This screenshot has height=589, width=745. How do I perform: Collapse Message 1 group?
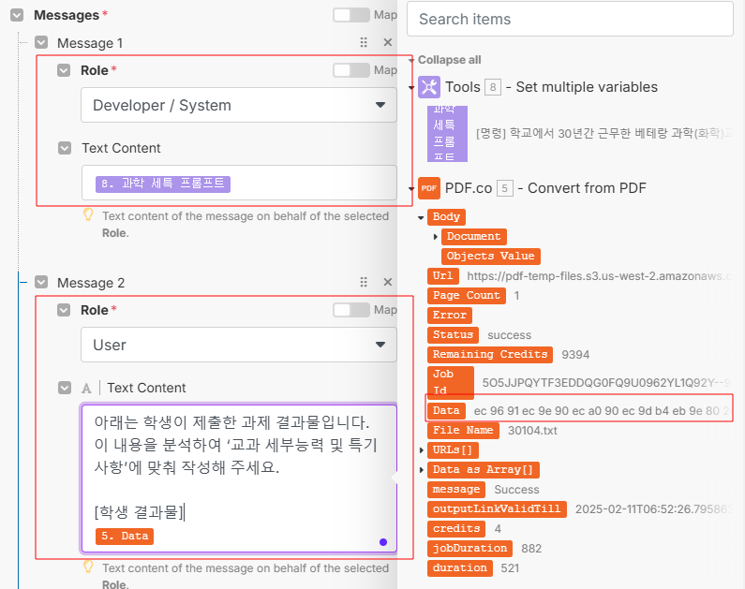pos(41,43)
